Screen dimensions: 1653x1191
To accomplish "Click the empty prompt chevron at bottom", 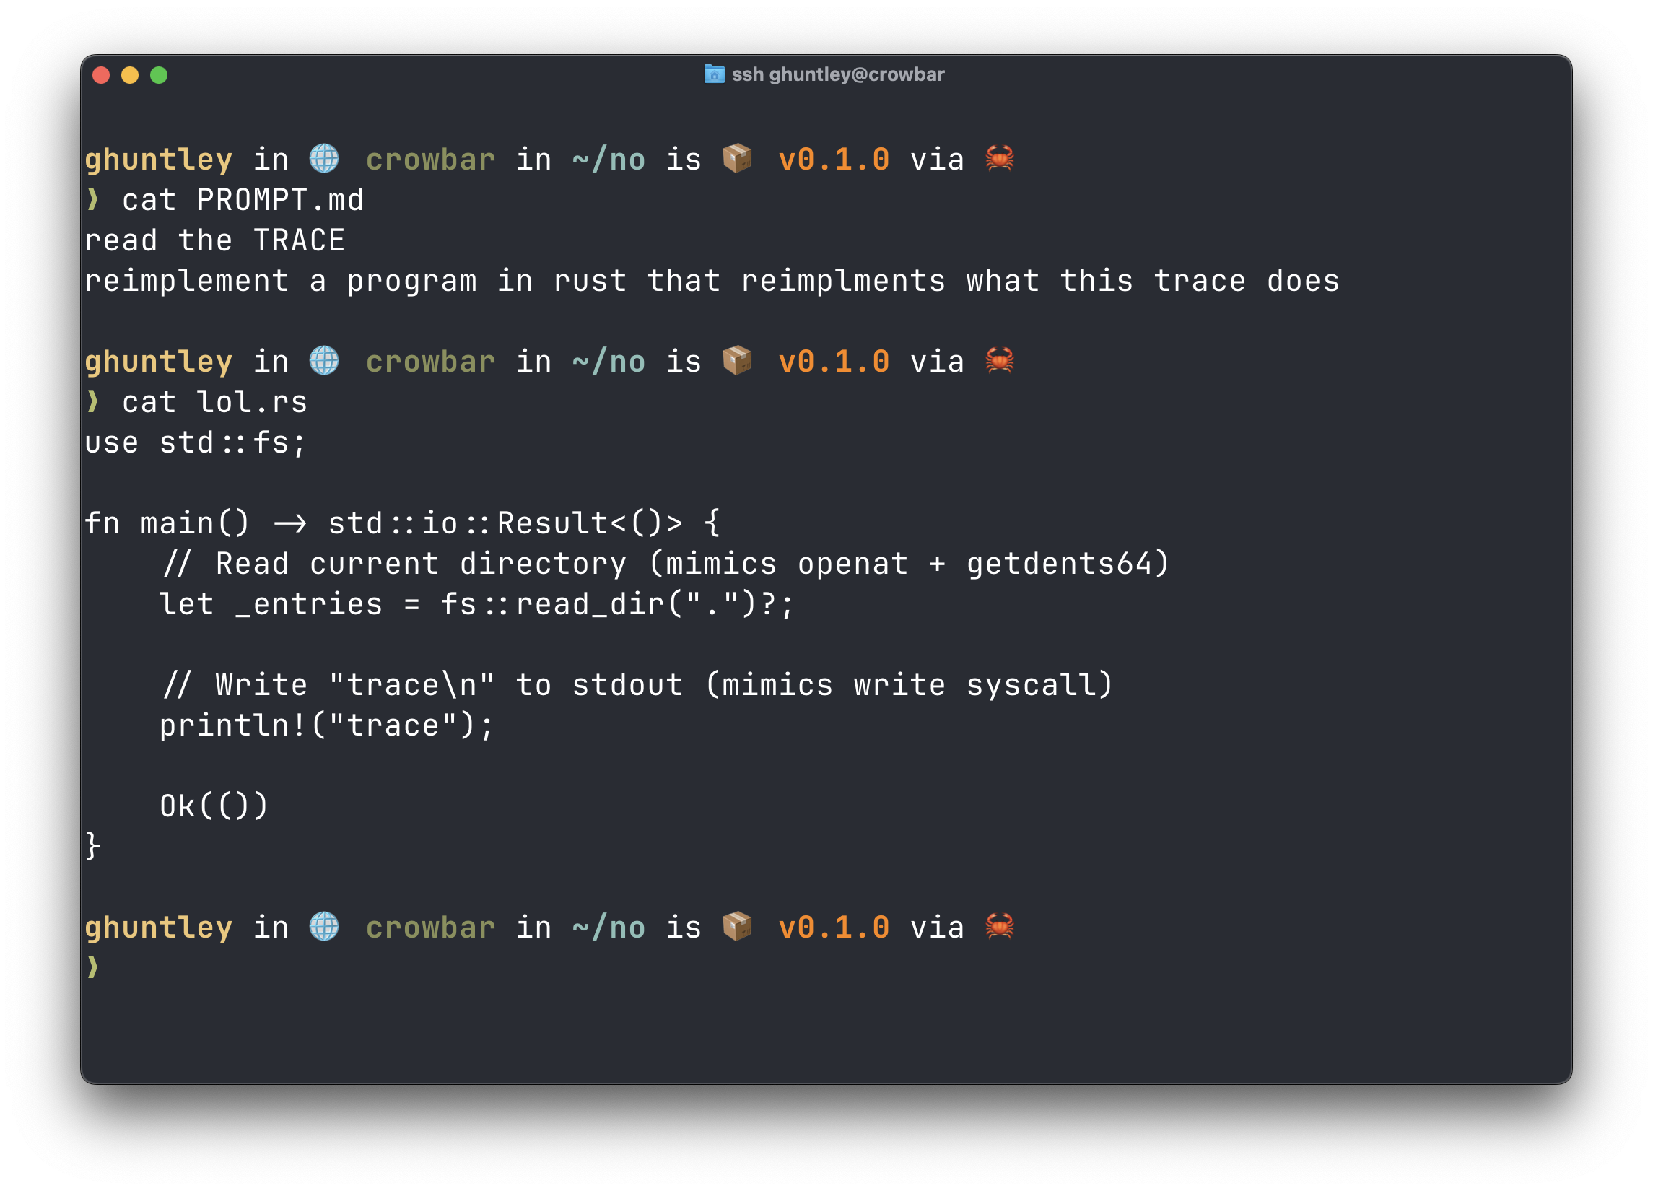I will pos(92,967).
